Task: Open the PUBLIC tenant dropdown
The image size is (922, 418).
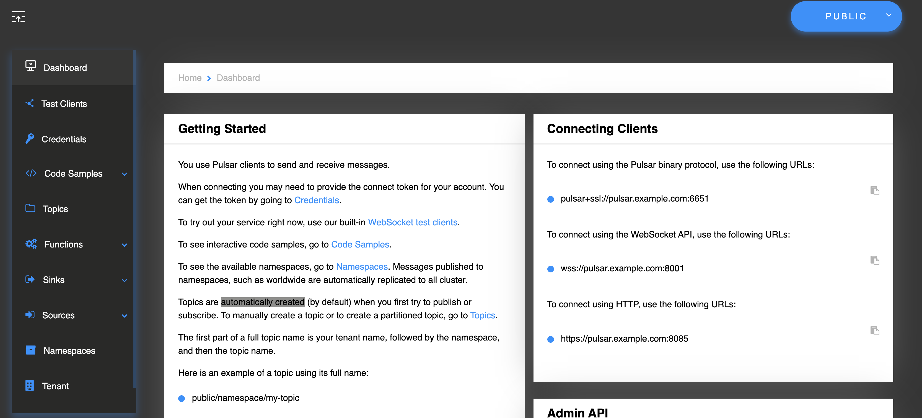Action: (846, 16)
